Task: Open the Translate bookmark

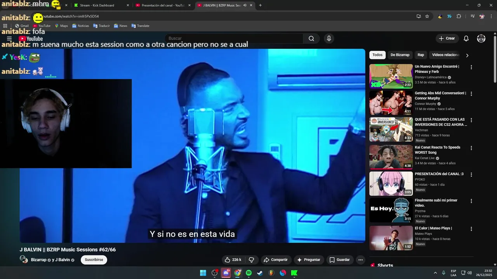Action: point(141,26)
